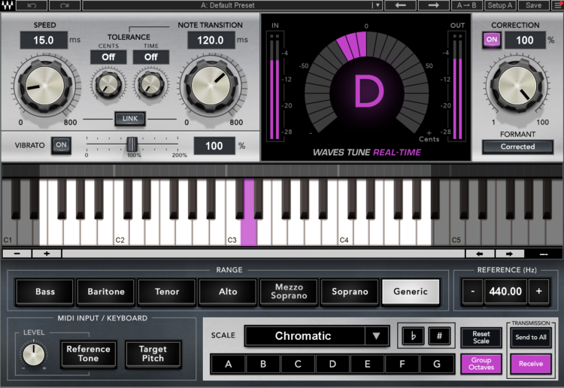This screenshot has height=388, width=564.
Task: Toggle the Correction ON button
Action: tap(492, 40)
